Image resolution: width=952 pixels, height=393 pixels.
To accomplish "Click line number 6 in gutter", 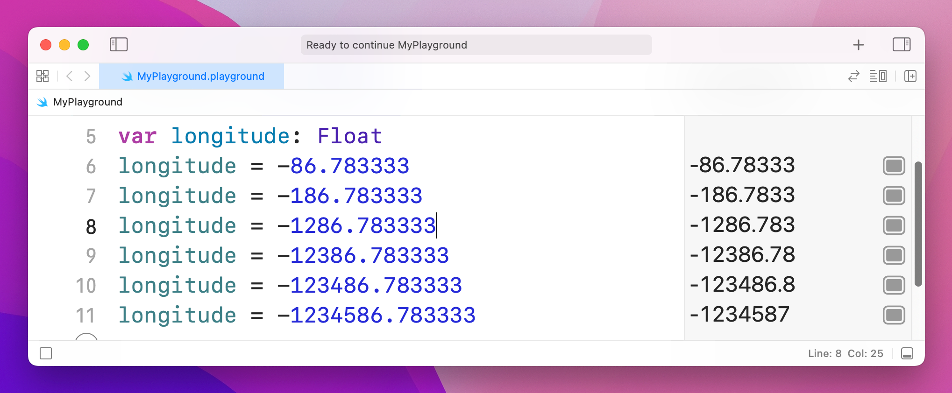I will [91, 167].
